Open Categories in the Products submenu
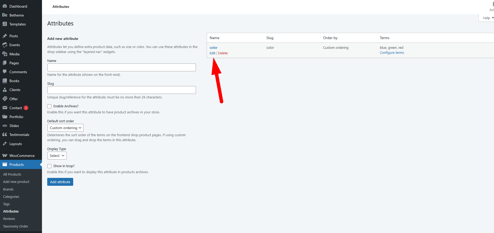The image size is (494, 233). point(11,197)
